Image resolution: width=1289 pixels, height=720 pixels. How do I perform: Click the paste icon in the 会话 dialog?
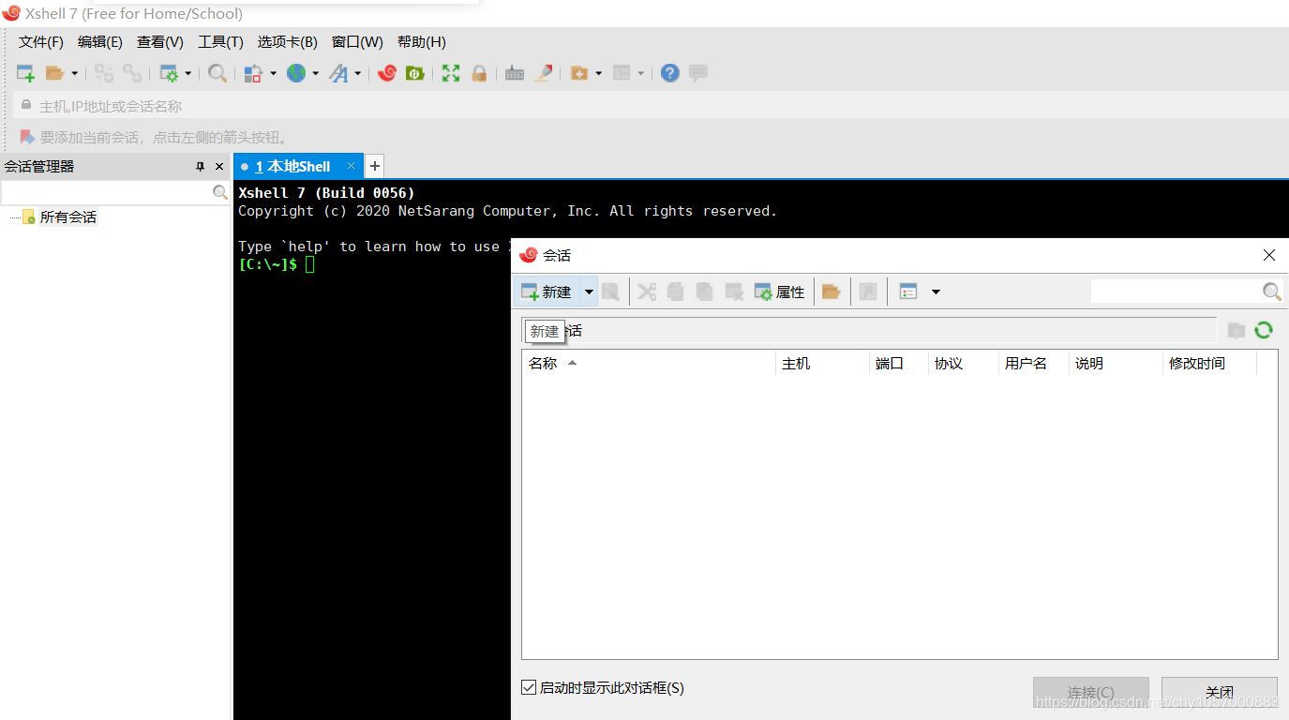click(x=704, y=292)
